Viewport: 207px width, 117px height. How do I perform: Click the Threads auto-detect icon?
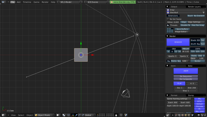(168, 25)
